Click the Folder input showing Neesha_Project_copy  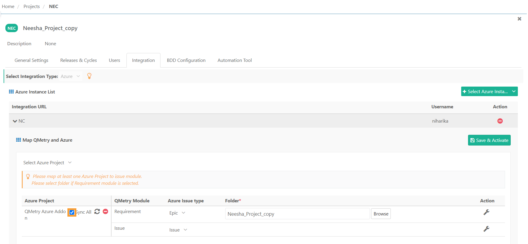(x=297, y=214)
